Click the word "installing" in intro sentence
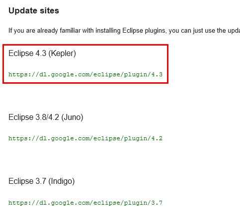Viewport: 240px width, 222px height. [108, 31]
